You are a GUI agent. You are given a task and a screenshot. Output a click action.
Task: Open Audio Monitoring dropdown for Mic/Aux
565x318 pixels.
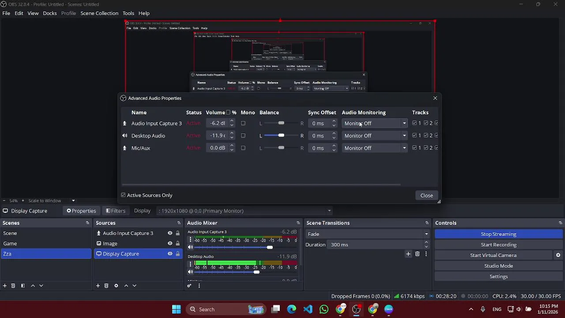[375, 148]
